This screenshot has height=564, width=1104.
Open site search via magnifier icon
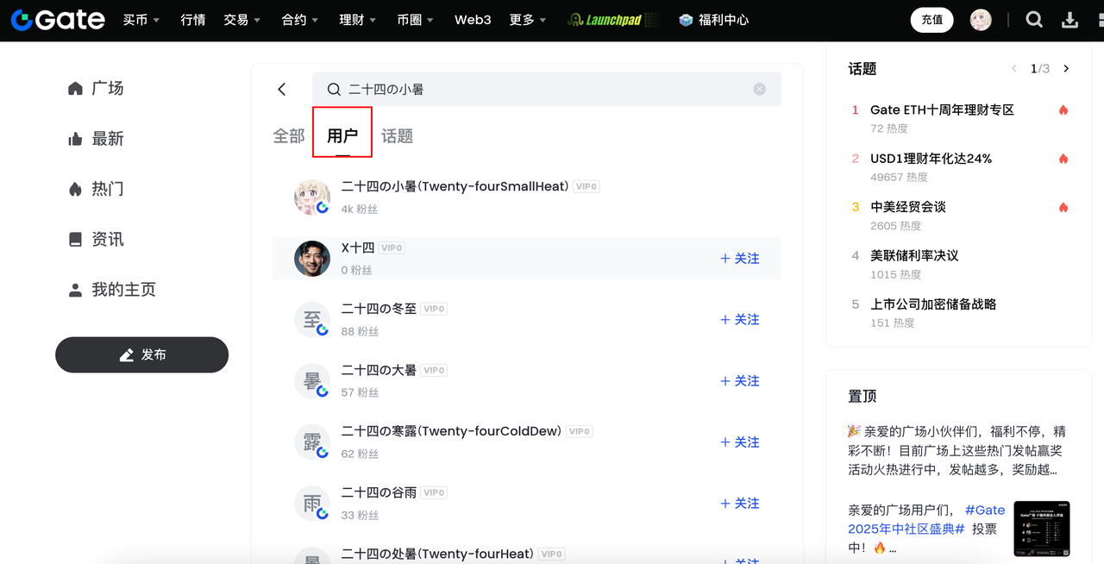pos(1033,19)
